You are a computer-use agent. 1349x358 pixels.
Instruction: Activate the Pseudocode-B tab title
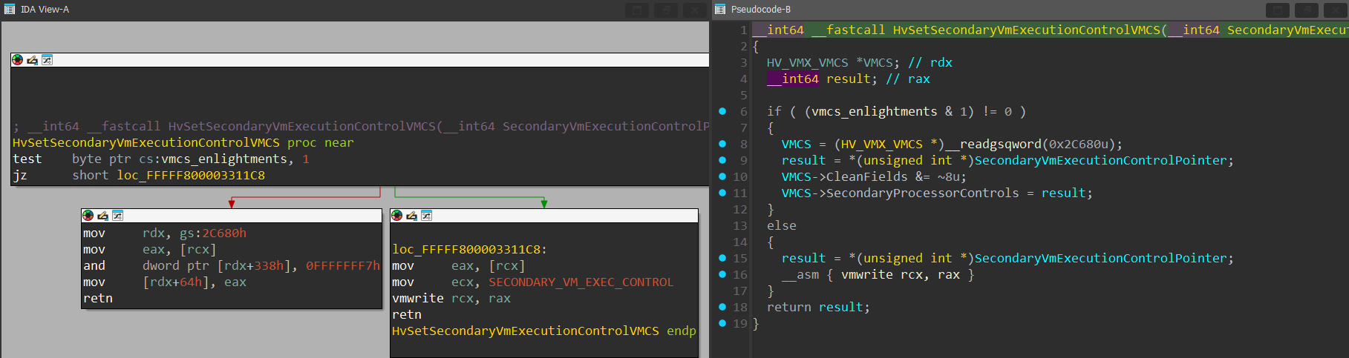(x=760, y=10)
